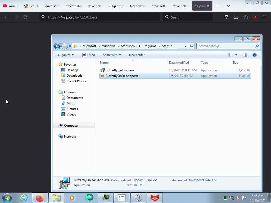271x203 pixels.
Task: Click the Explorer Forward navigation button
Action: (65, 46)
